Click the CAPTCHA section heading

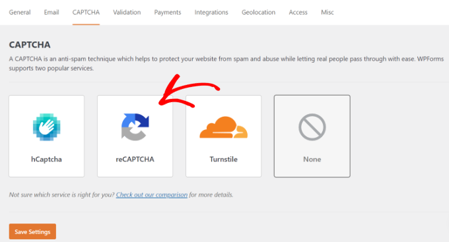tap(30, 45)
